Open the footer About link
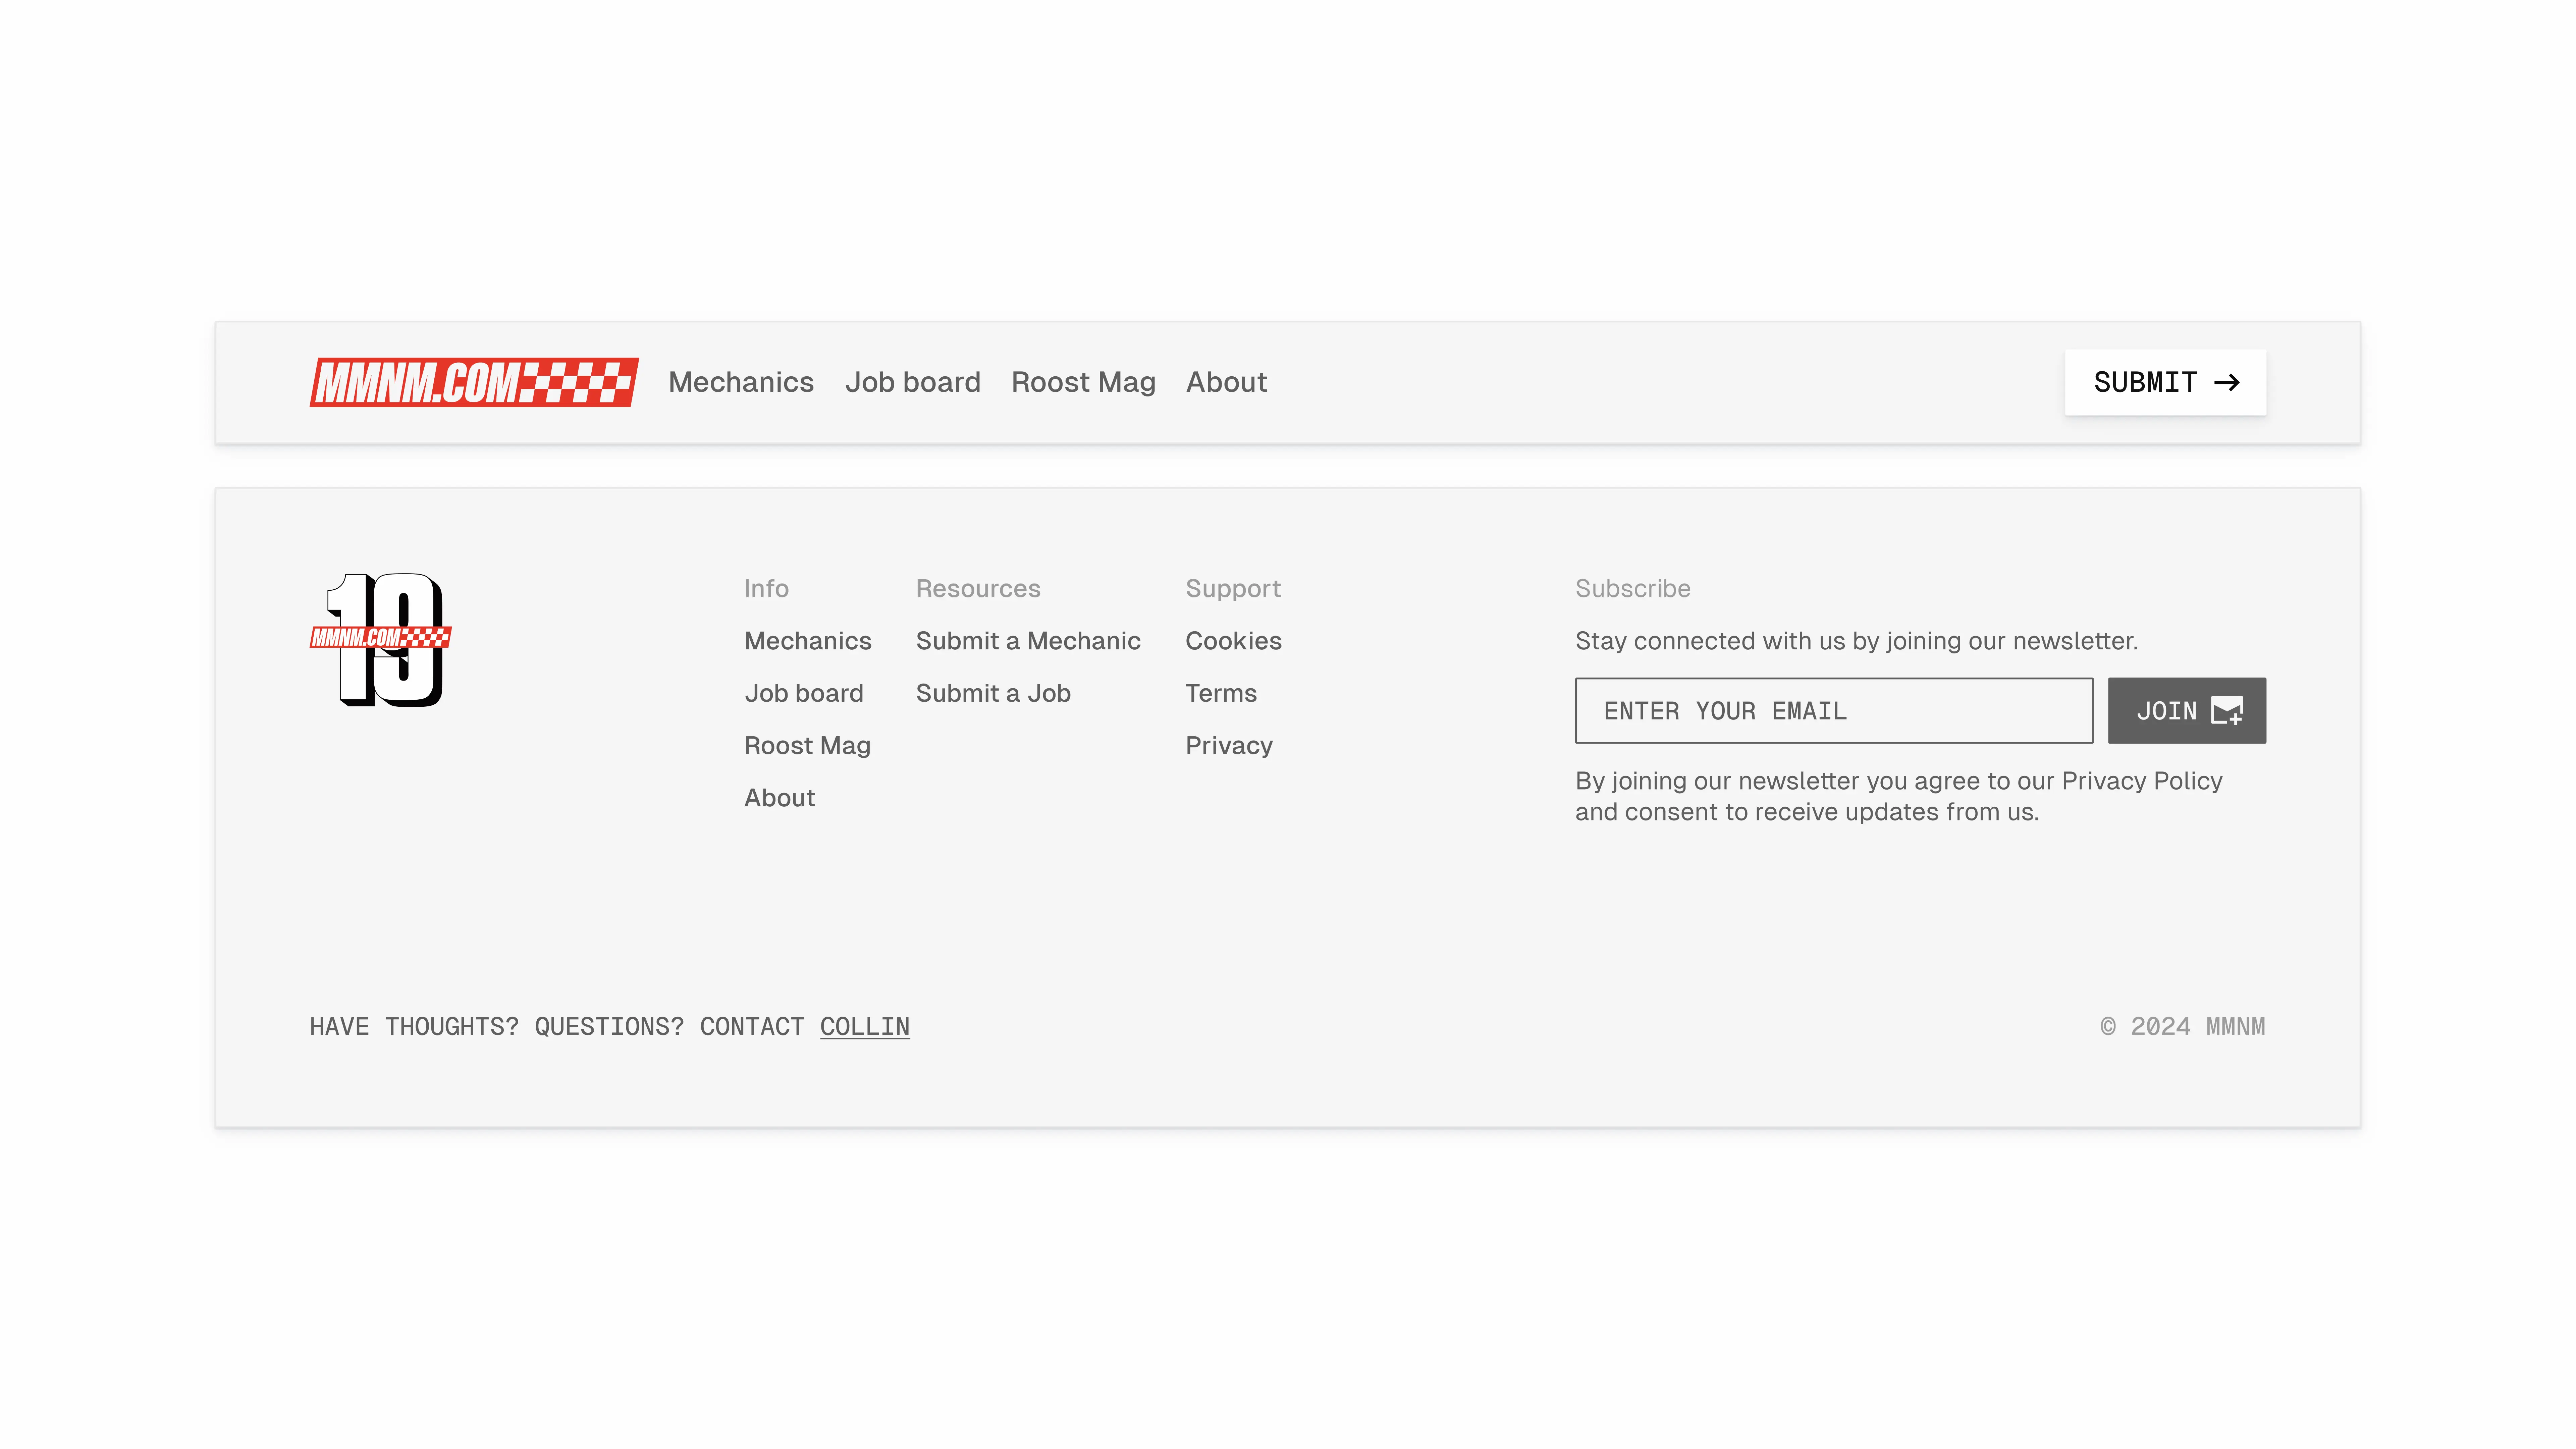The width and height of the screenshot is (2576, 1449). click(x=780, y=798)
